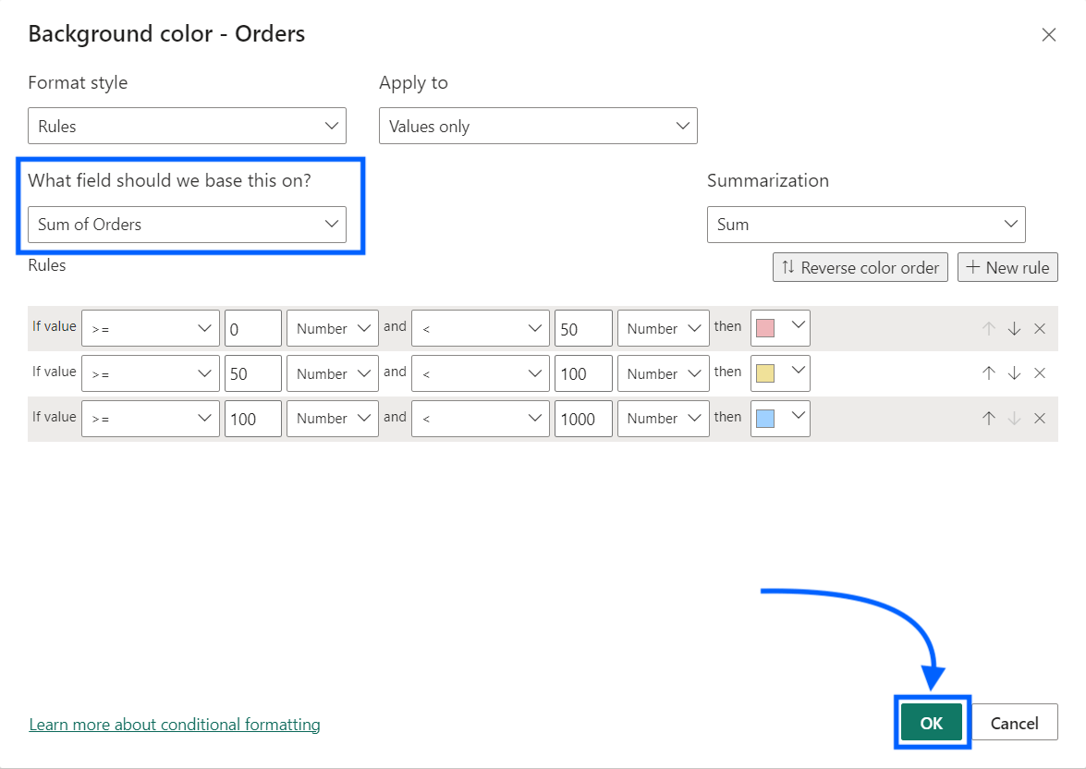Move the second rule up
This screenshot has height=769, width=1086.
click(x=988, y=373)
